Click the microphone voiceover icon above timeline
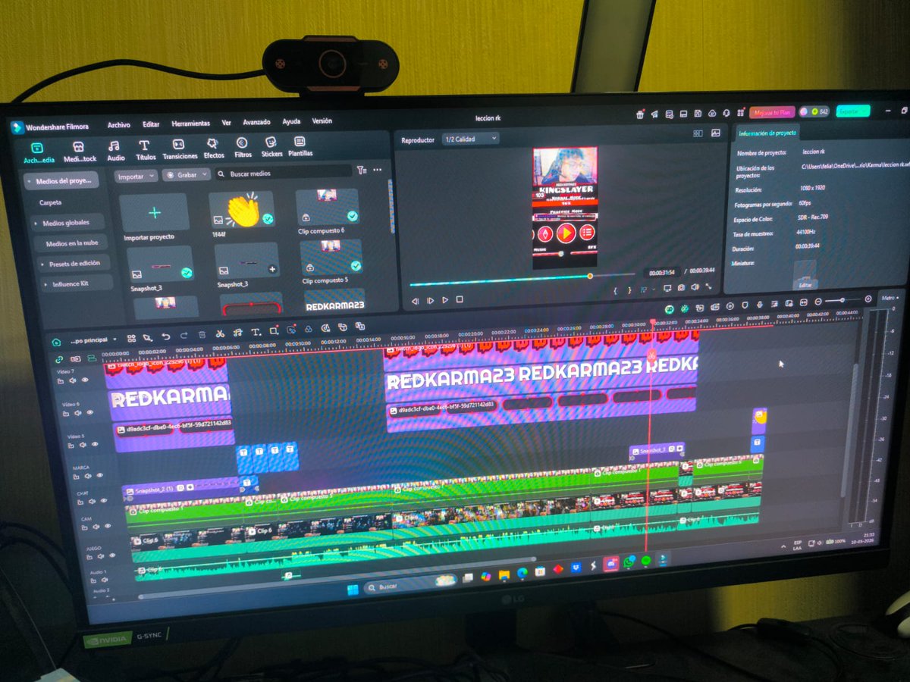Image resolution: width=910 pixels, height=682 pixels. (x=759, y=305)
